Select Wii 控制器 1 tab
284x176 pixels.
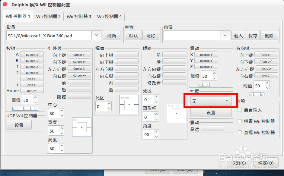click(x=18, y=16)
